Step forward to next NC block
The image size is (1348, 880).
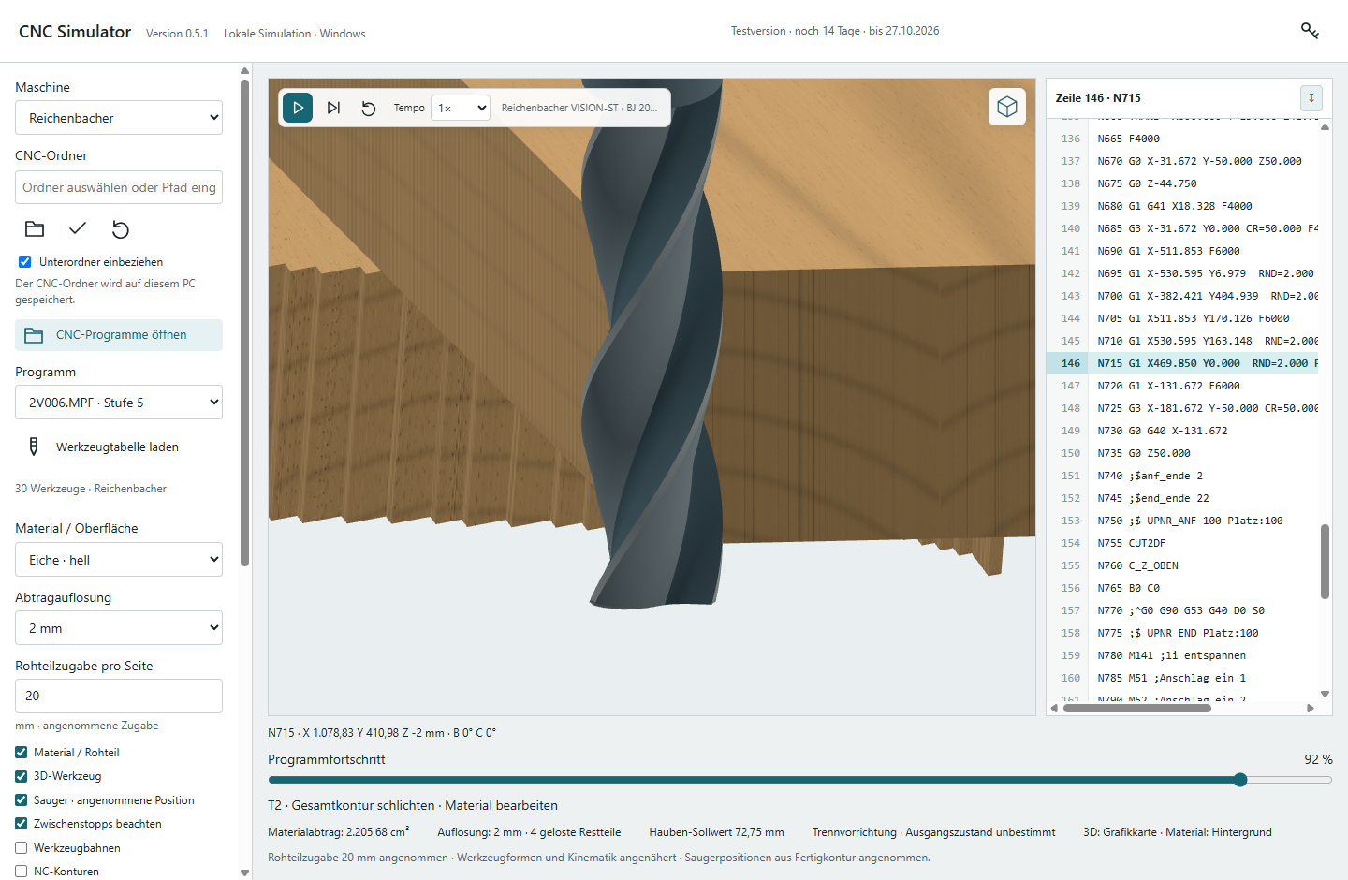coord(333,108)
